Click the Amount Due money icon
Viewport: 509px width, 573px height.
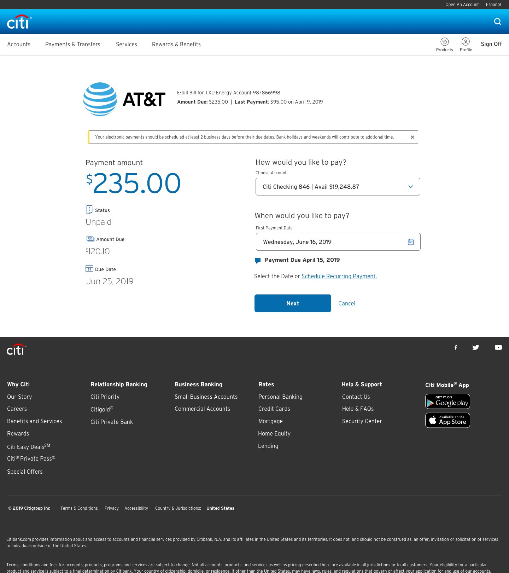coord(90,239)
